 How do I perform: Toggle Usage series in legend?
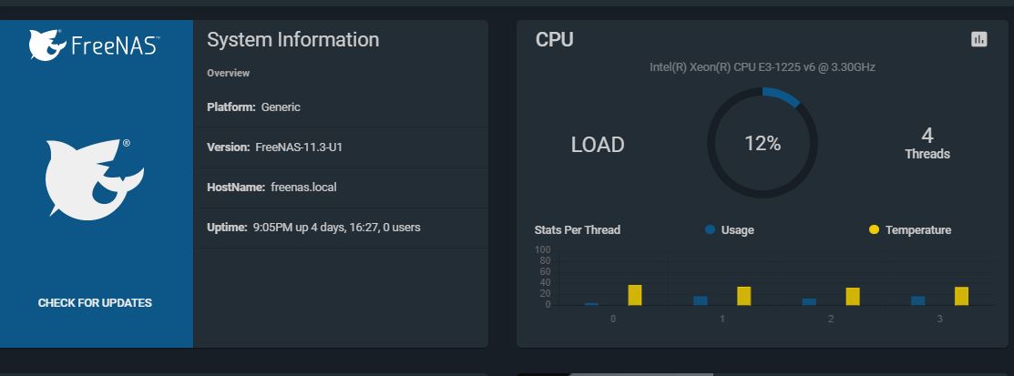click(730, 229)
